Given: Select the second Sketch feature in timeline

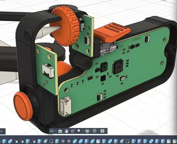Looking at the screenshot, I should [x=128, y=141].
